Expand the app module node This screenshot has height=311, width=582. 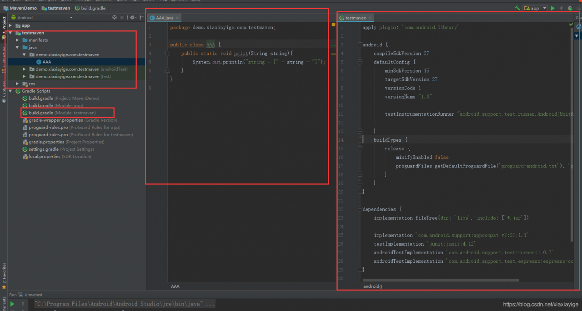point(11,25)
